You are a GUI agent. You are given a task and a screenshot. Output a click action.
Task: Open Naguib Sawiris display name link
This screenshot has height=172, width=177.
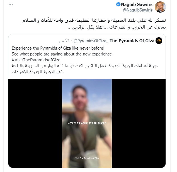137,4
